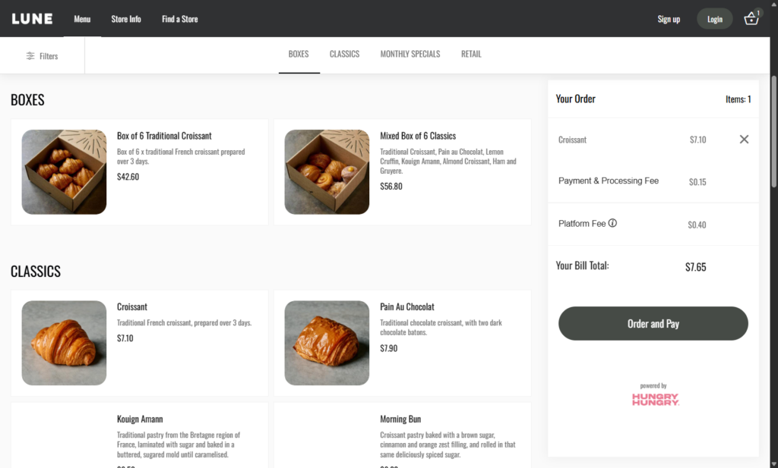Open Store Info
Screen dimensions: 778x468
point(125,19)
